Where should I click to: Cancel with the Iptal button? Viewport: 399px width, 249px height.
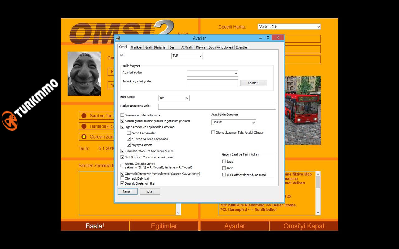150,191
